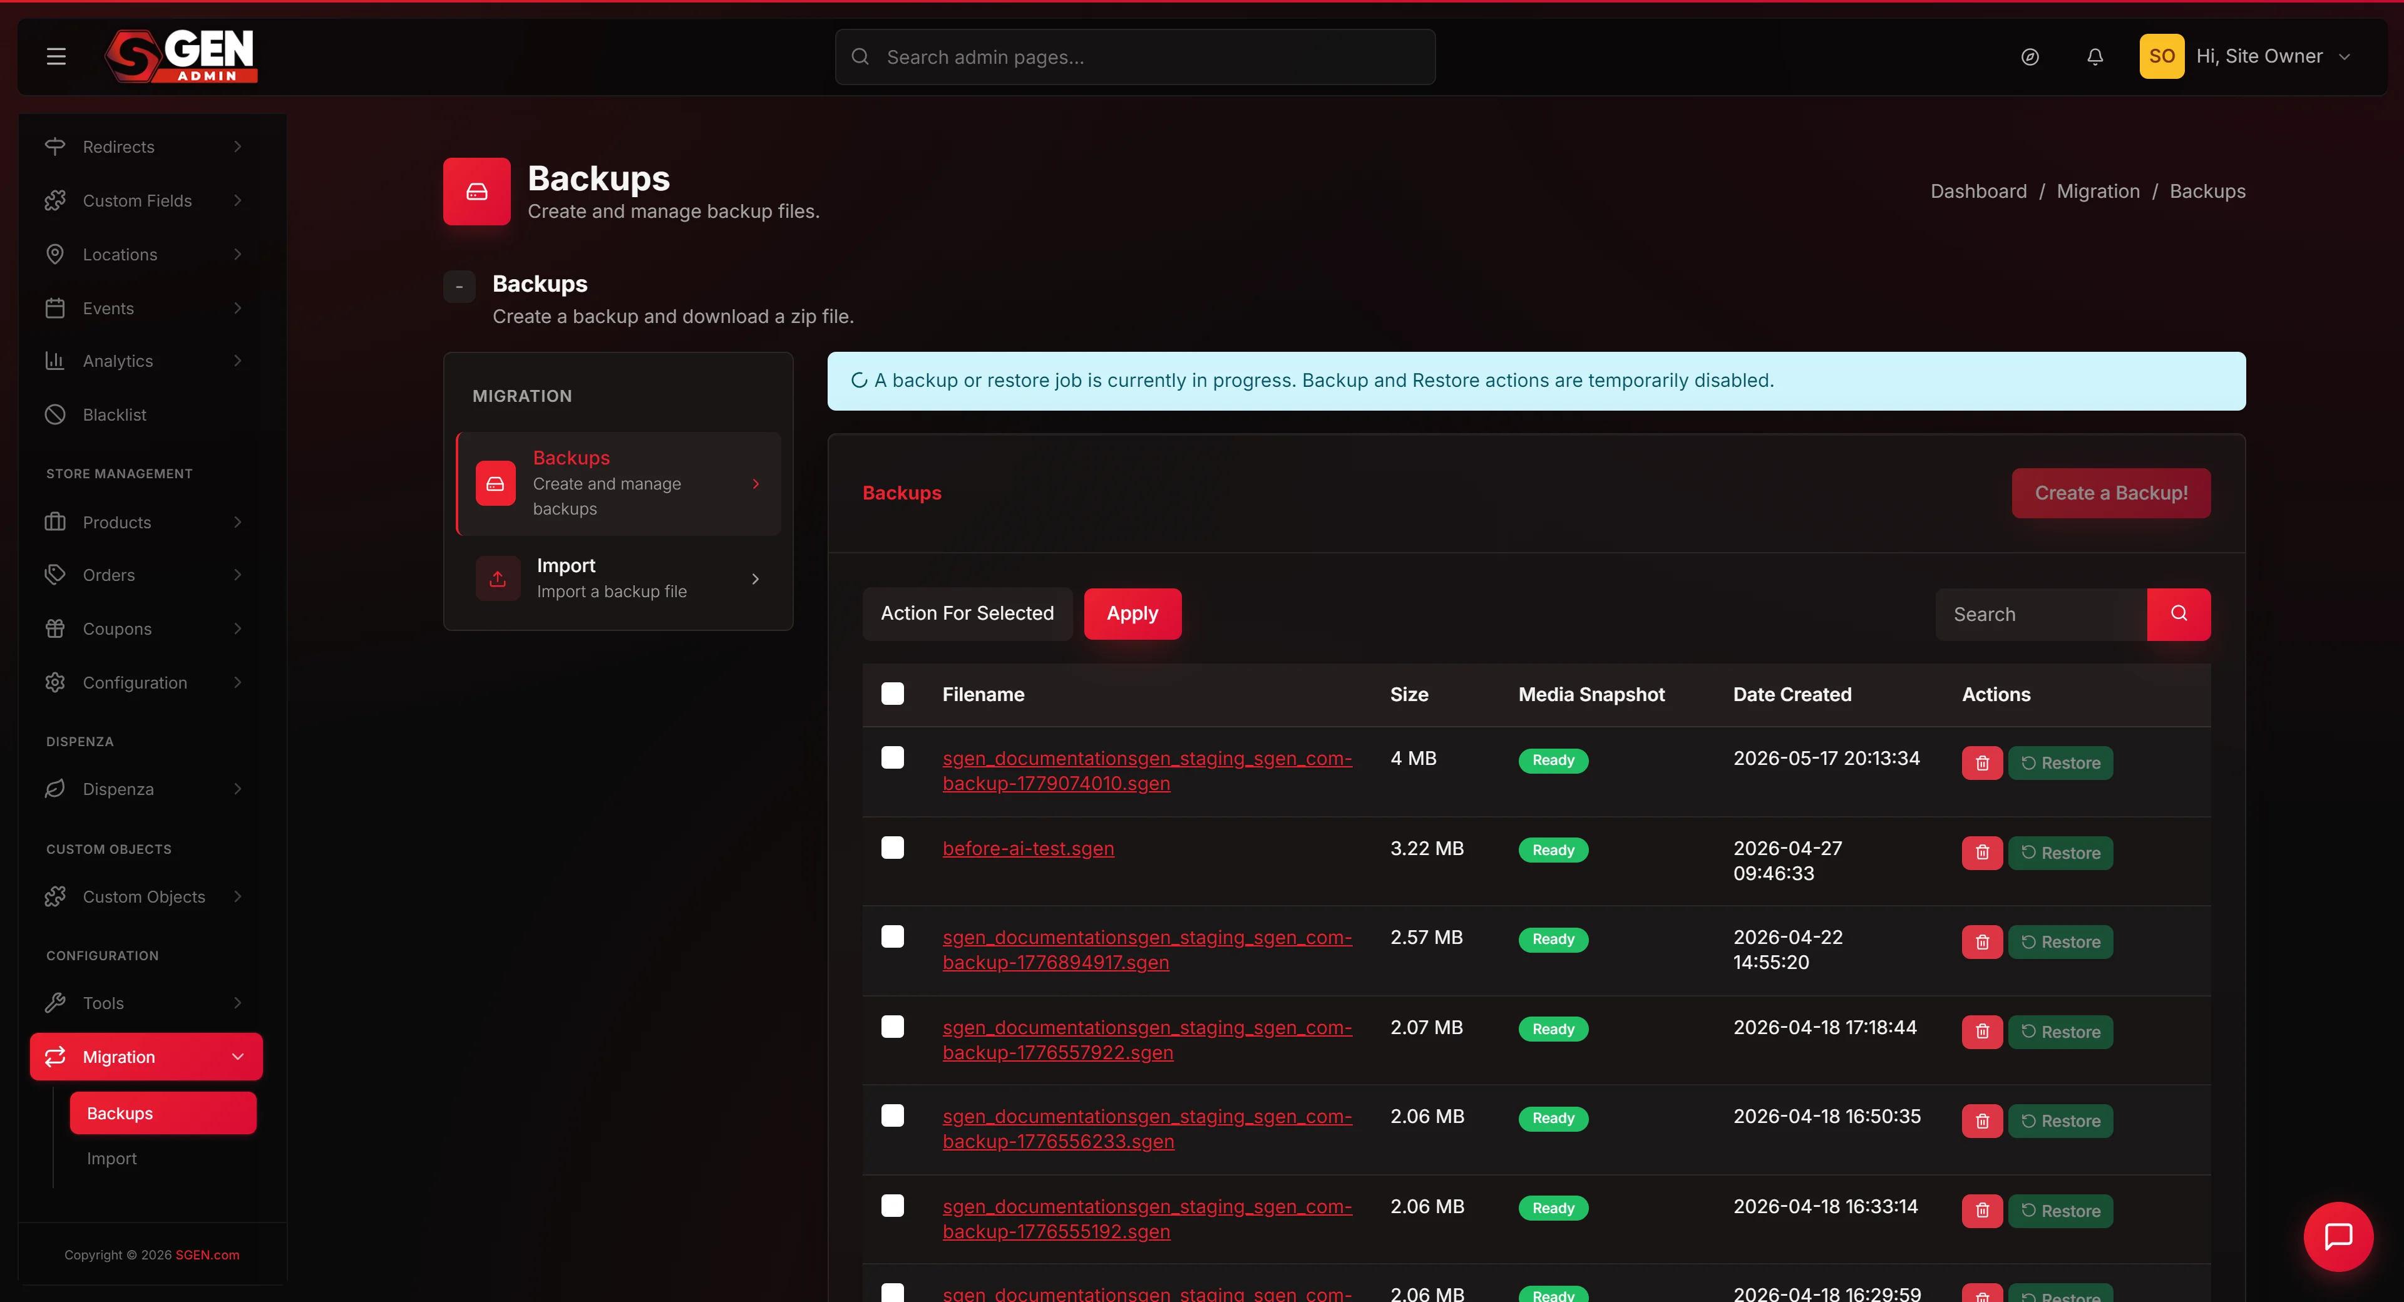Check the before-ai-test.sgen row checkbox
Screen dimensions: 2404x1302
(892, 846)
